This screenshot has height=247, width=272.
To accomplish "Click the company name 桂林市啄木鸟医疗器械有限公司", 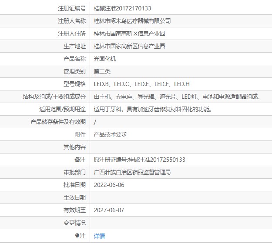I will [x=132, y=21].
